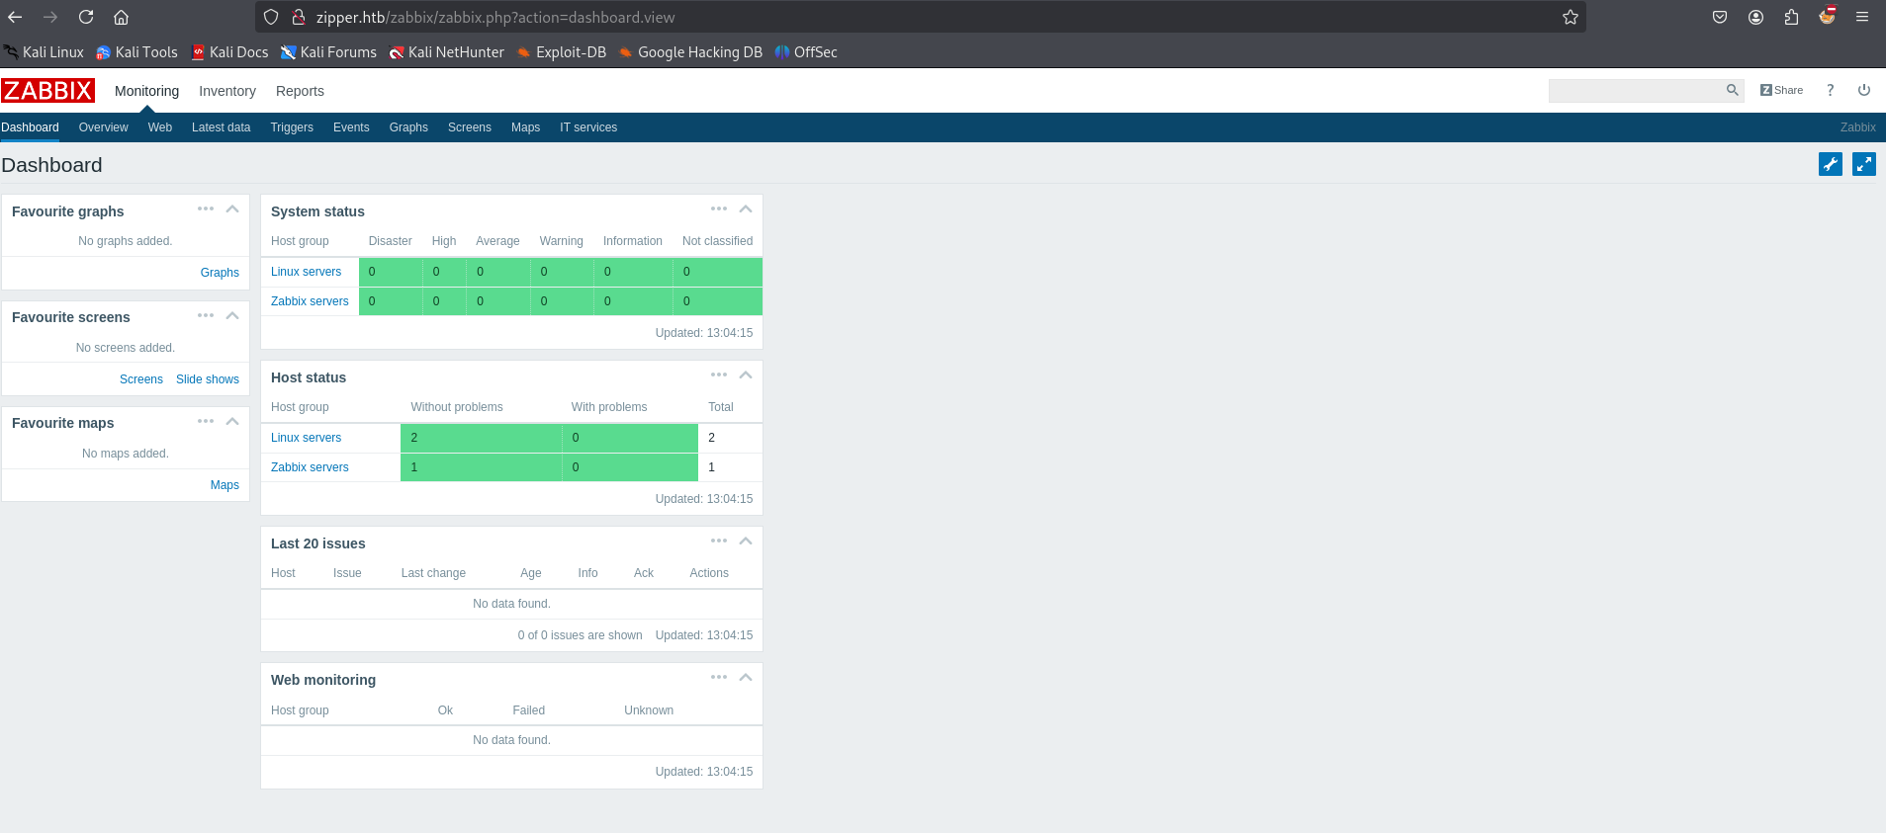The width and height of the screenshot is (1886, 833).
Task: Open the Maps link in Favourite maps
Action: [x=225, y=485]
